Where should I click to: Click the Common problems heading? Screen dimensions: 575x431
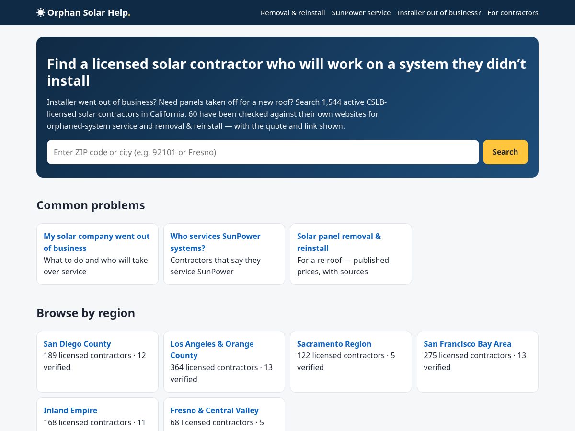91,205
